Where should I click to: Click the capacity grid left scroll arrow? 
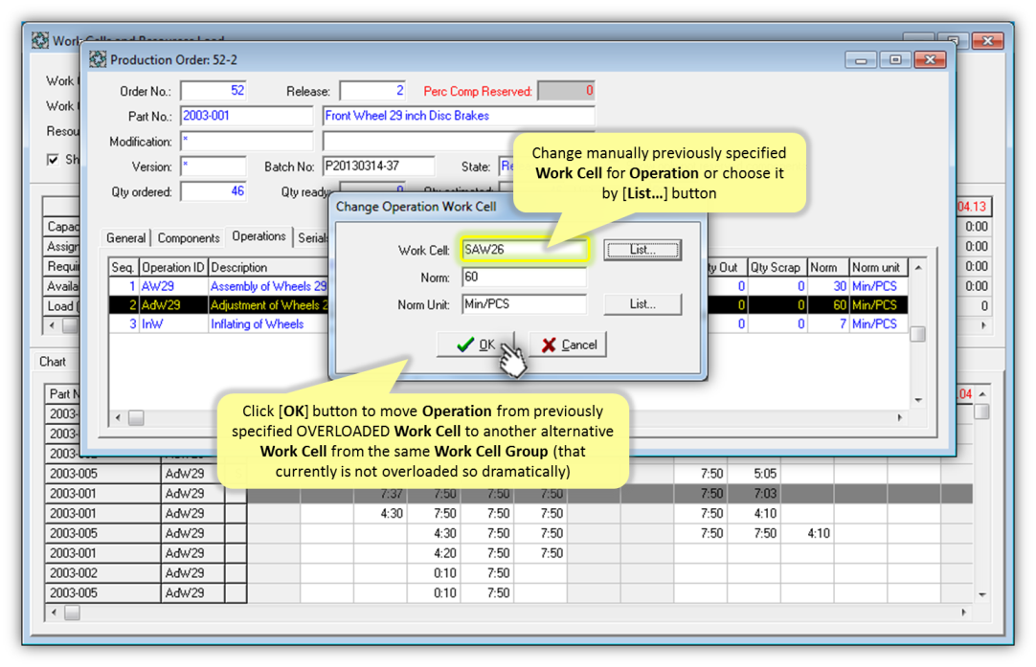[53, 325]
